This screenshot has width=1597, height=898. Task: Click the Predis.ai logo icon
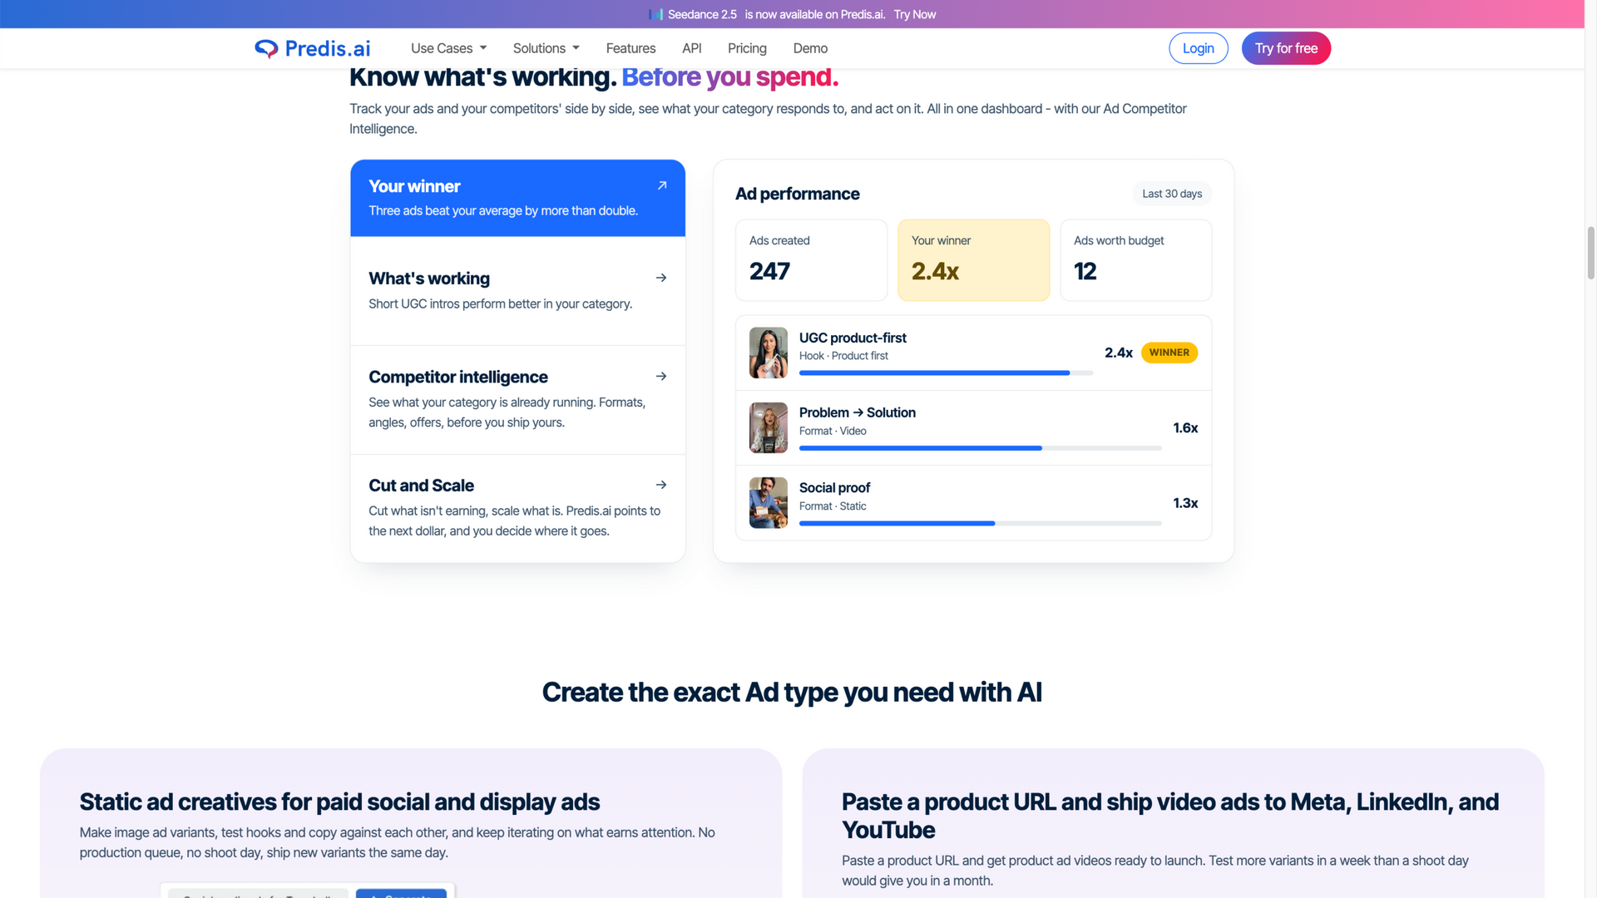[x=266, y=48]
